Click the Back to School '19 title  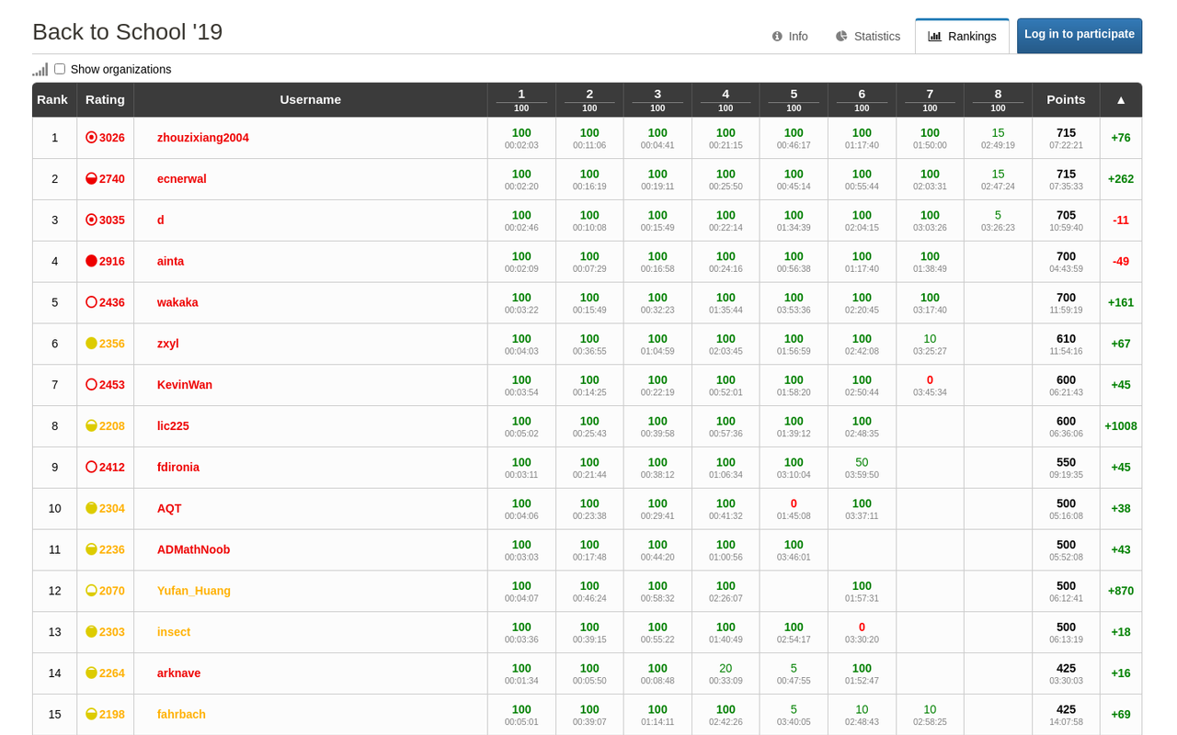tap(128, 32)
